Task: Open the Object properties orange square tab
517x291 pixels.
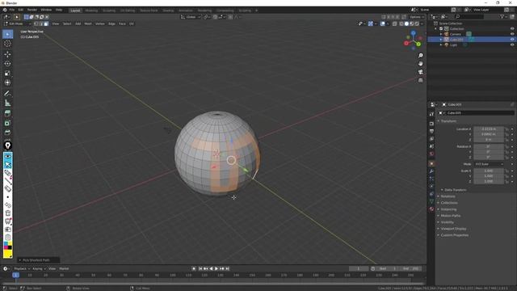Action: [x=431, y=163]
